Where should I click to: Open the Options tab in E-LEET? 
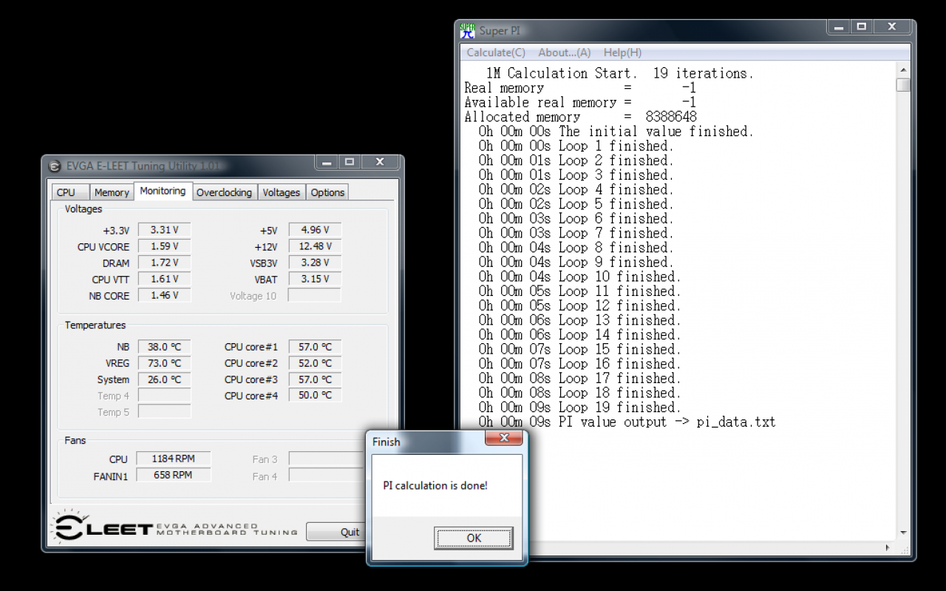tap(327, 192)
